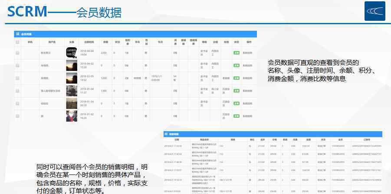Click the registration time 2018-03-05 14:52
The height and width of the screenshot is (194, 391).
click(87, 78)
